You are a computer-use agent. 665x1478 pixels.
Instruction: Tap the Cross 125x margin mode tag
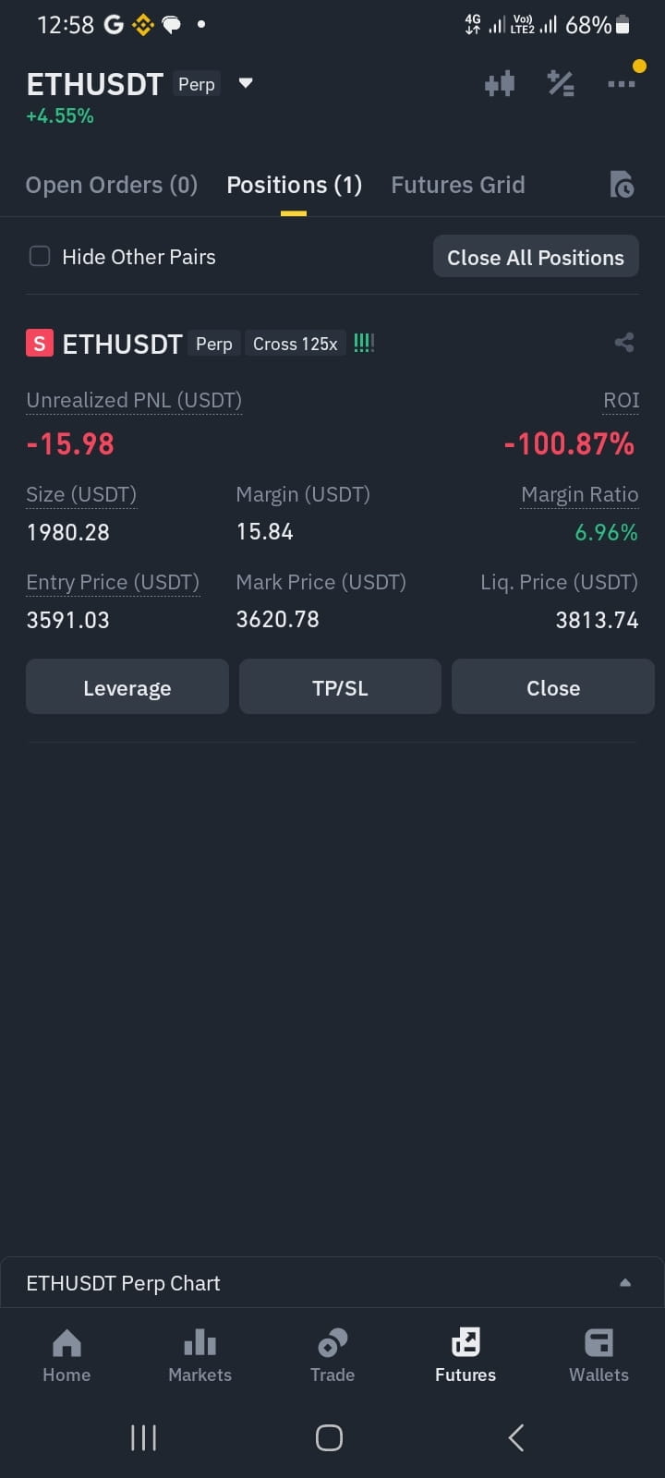coord(296,344)
